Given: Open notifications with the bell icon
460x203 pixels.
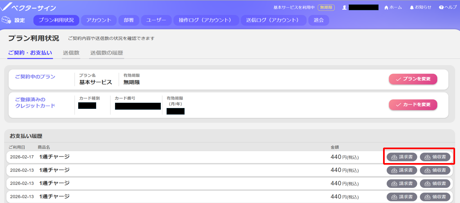Looking at the screenshot, I should point(412,8).
